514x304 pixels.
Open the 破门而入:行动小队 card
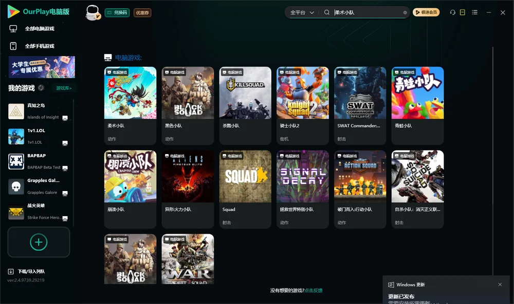[x=360, y=189]
